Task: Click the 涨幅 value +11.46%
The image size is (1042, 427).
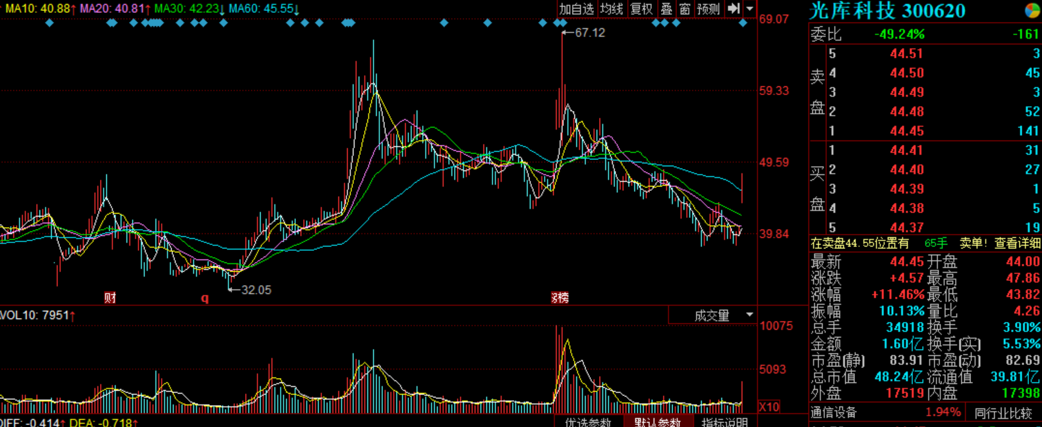Action: (898, 295)
